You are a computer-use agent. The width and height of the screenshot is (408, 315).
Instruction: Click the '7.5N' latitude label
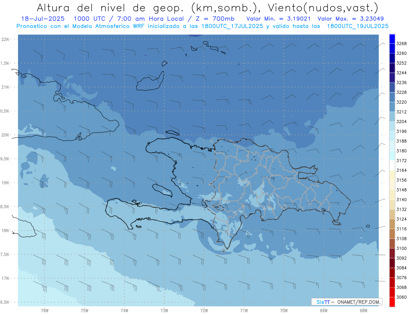click(x=5, y=255)
